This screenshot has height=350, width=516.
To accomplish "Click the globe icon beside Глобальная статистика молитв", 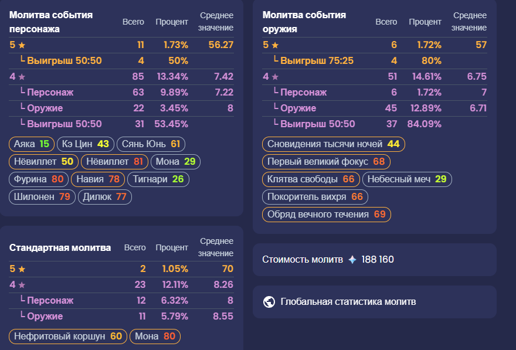I will [269, 302].
